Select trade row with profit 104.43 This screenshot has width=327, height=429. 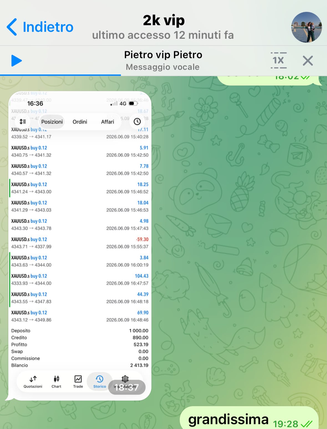[x=80, y=280]
